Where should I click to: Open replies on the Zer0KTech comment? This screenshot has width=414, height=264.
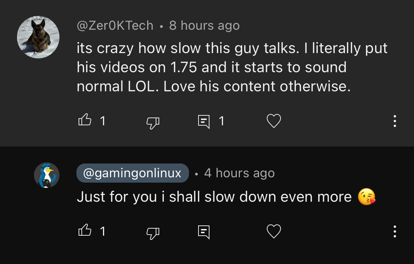203,121
